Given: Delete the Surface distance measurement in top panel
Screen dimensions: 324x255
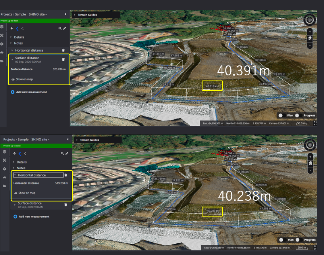Looking at the screenshot, I should [x=63, y=59].
